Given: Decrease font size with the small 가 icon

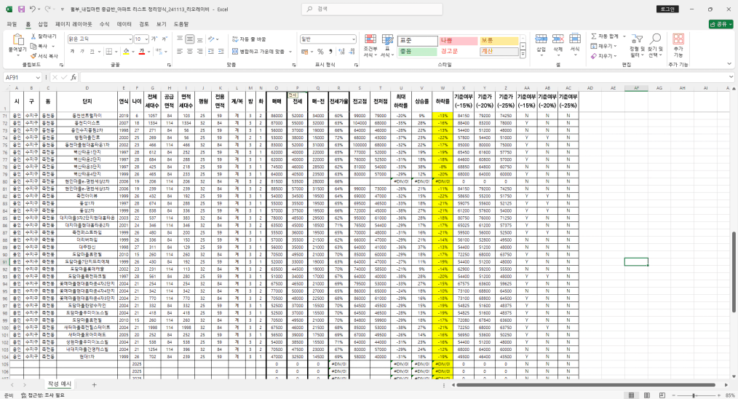Looking at the screenshot, I should coord(164,39).
